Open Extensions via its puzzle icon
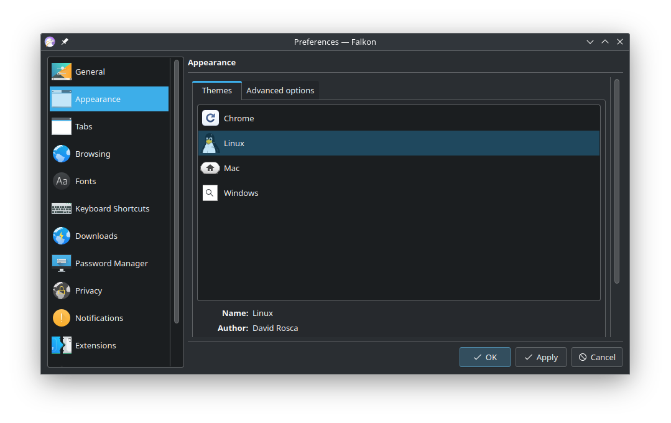Viewport: 671px width, 423px height. 61,345
